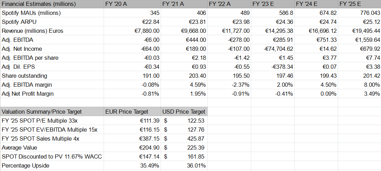This screenshot has height=171, width=381.
Task: Select the €387.15 Sales Multiple price target
Action: coord(132,139)
